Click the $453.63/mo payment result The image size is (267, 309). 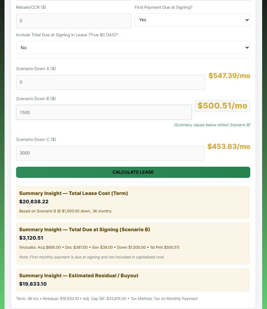[229, 147]
